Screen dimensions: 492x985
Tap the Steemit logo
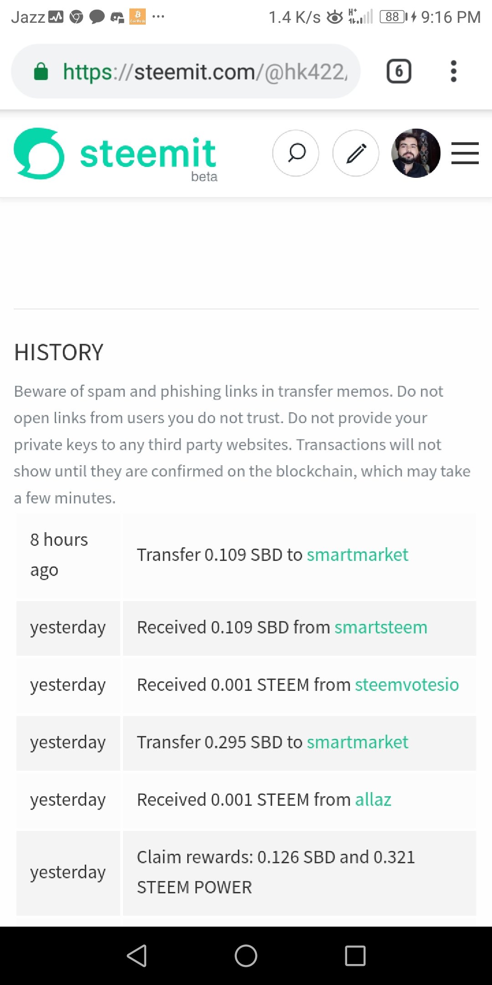pyautogui.click(x=116, y=154)
